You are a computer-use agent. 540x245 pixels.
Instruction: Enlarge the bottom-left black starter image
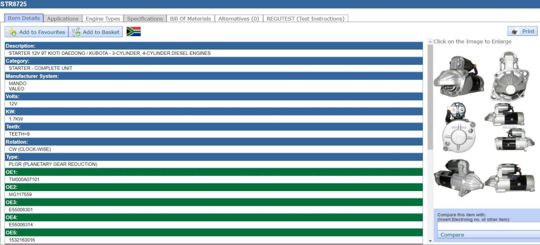(x=459, y=177)
